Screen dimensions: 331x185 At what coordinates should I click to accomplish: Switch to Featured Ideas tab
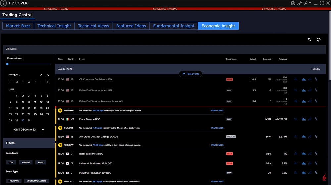pyautogui.click(x=131, y=26)
